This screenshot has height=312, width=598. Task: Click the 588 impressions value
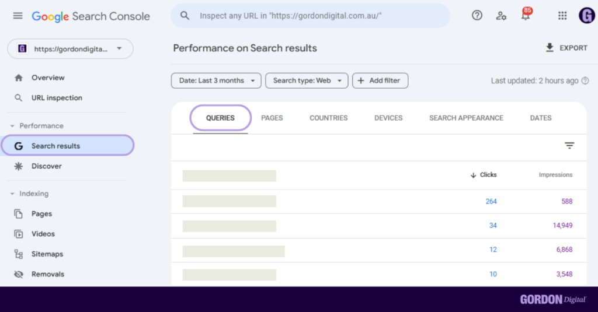(x=566, y=202)
